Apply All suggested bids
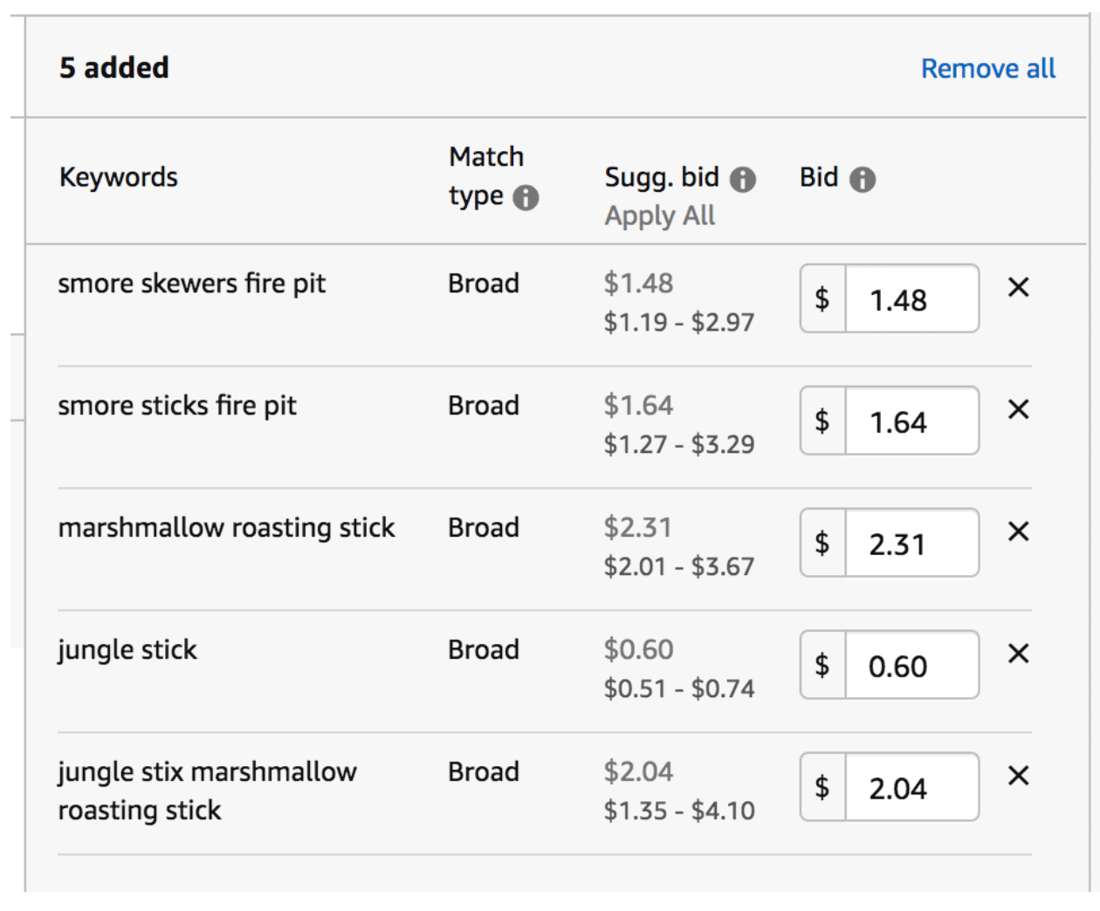Screen dimensions: 1100x911 click(660, 216)
